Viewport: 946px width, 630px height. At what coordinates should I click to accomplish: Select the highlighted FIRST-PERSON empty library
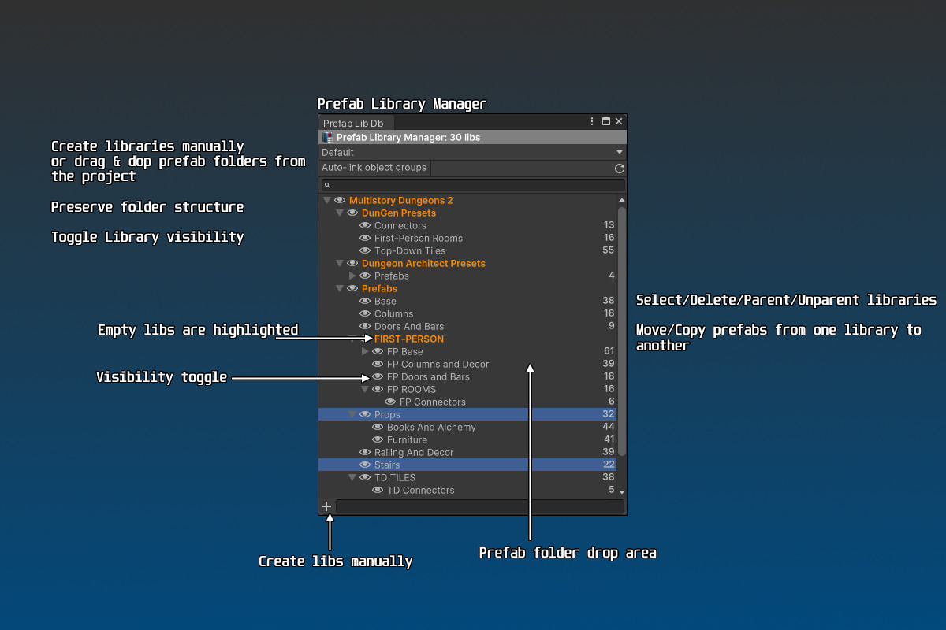click(x=409, y=339)
